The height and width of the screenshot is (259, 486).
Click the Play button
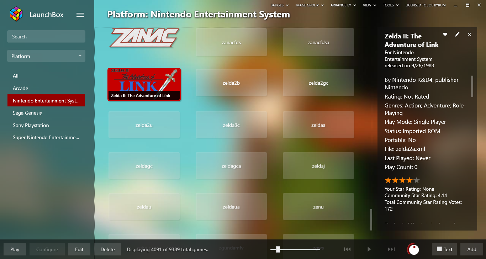click(15, 249)
